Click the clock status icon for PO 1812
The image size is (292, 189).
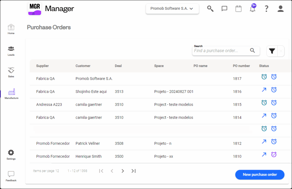(x=274, y=141)
